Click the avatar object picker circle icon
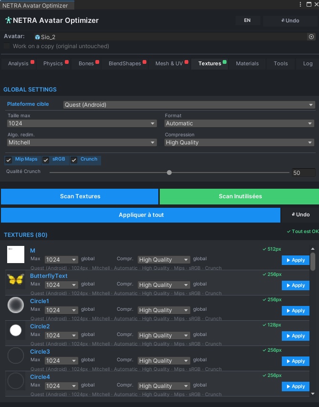Screen dimensions: 319x407 311,37
